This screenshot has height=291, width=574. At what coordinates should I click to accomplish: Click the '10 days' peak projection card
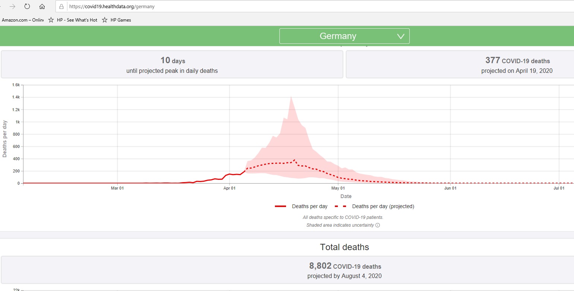(172, 64)
